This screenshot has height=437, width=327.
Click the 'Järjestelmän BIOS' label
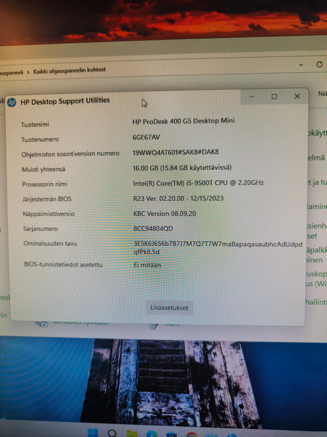tap(47, 199)
